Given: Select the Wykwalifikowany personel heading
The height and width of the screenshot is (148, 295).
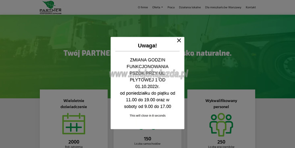Looking at the screenshot, I should click(221, 104).
